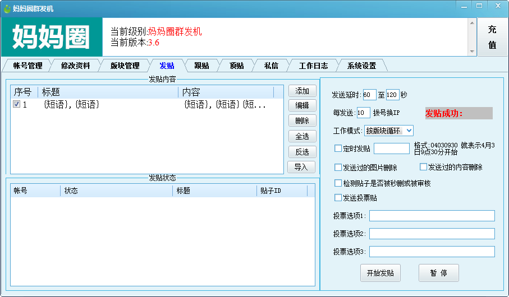Open the 顶贴 tab

(237, 66)
